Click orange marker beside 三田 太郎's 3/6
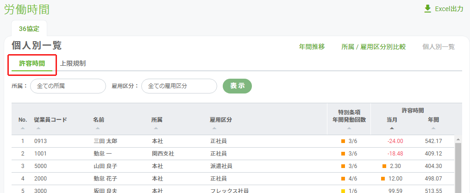This screenshot has height=193, width=470. (343, 141)
